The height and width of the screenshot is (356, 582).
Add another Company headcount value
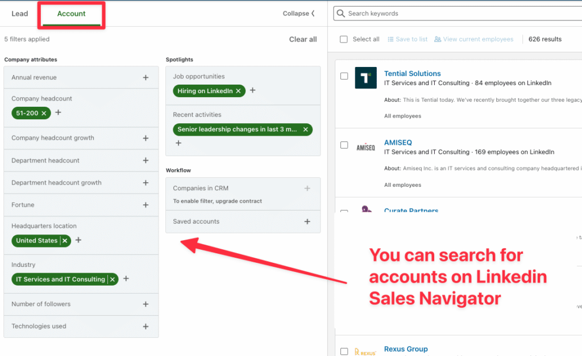58,112
